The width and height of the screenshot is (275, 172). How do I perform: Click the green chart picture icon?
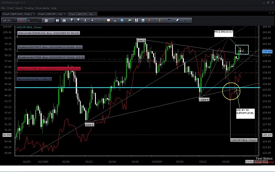[x=130, y=20]
